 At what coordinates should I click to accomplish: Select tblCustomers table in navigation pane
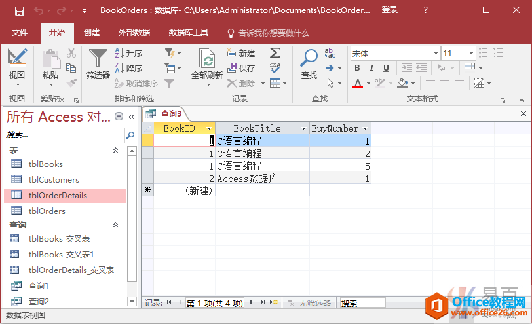point(54,180)
